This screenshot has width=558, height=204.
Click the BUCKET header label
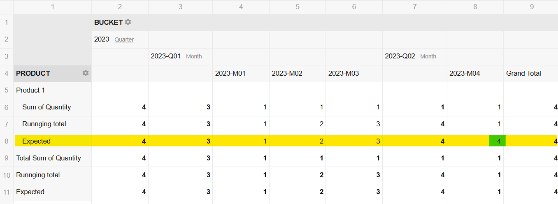[109, 23]
